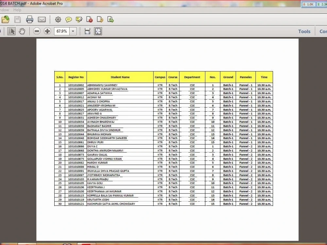
Task: Select name KUCHIPUDI SATYA AKHIL CHOWDARY
Action: 111,204
